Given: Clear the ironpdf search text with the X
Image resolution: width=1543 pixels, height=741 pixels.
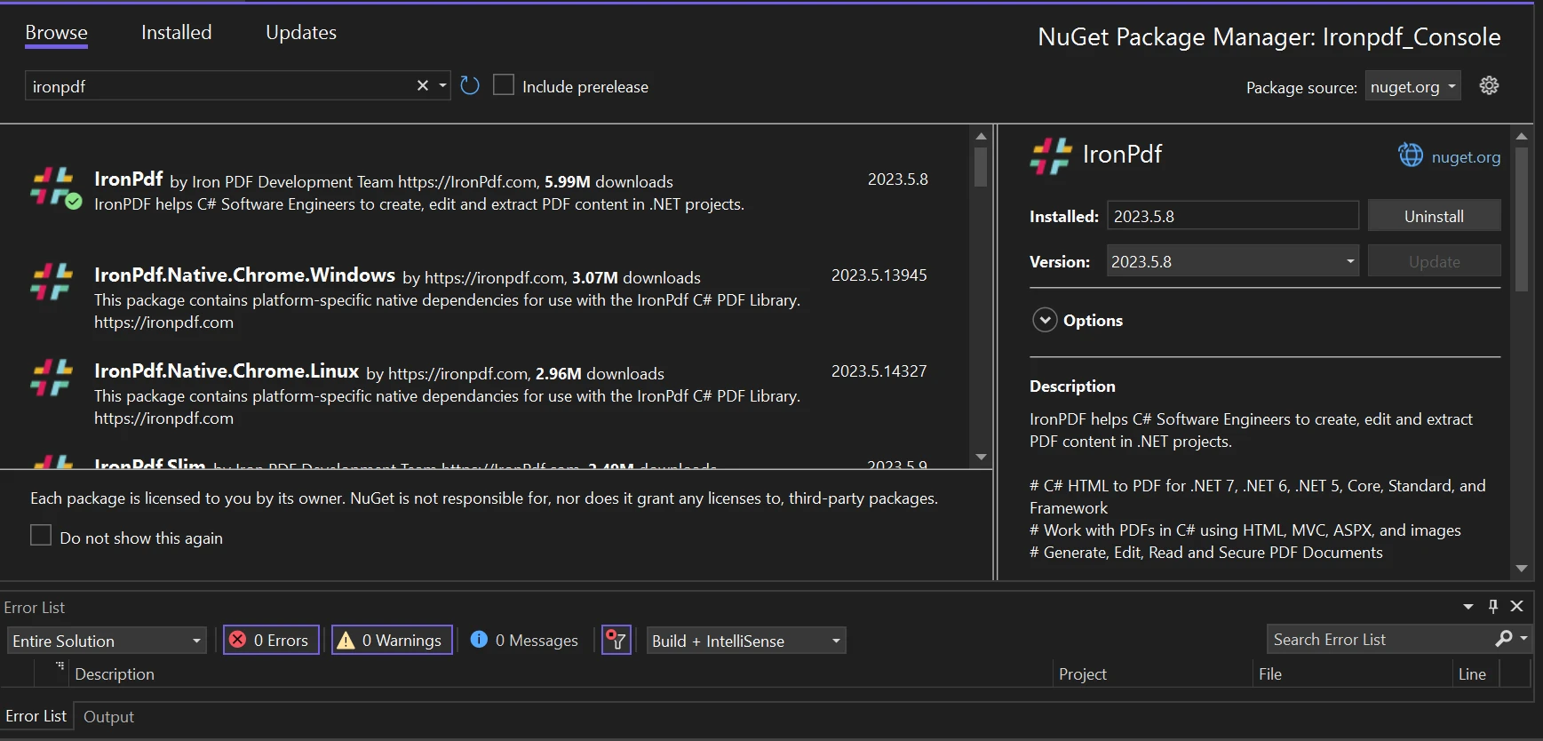Looking at the screenshot, I should [x=423, y=85].
